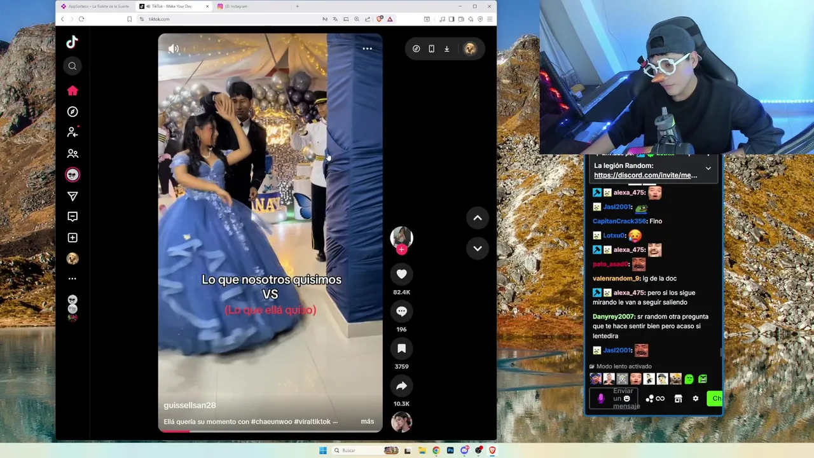The width and height of the screenshot is (814, 458).
Task: Open emoji picker in chat input
Action: coord(627,399)
